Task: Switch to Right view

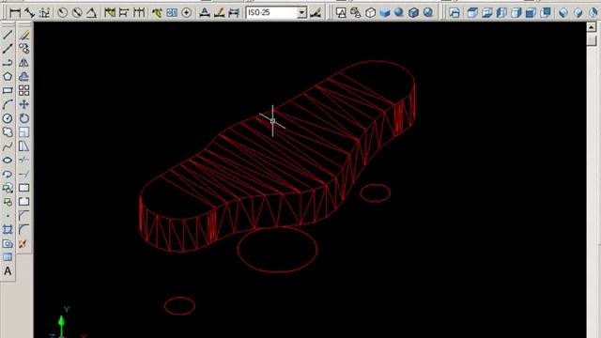Action: (516, 12)
